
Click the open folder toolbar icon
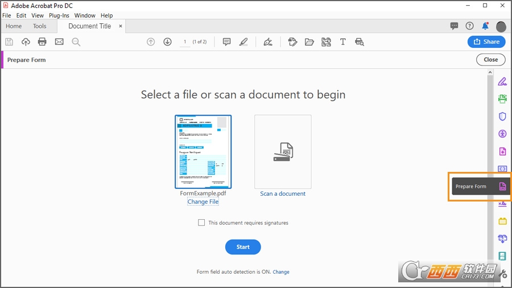tap(309, 42)
